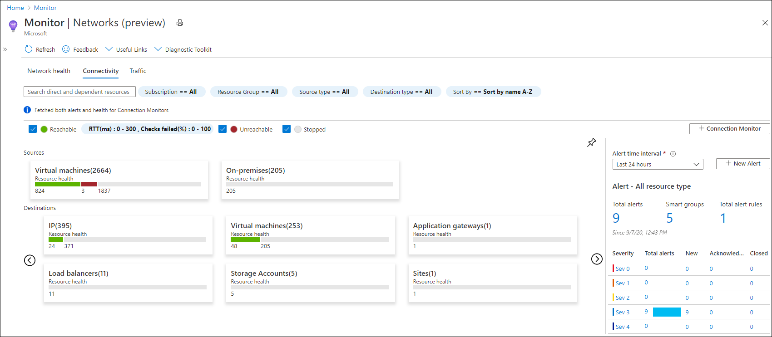Open the Application gateways(1) card
The height and width of the screenshot is (337, 772).
click(493, 235)
